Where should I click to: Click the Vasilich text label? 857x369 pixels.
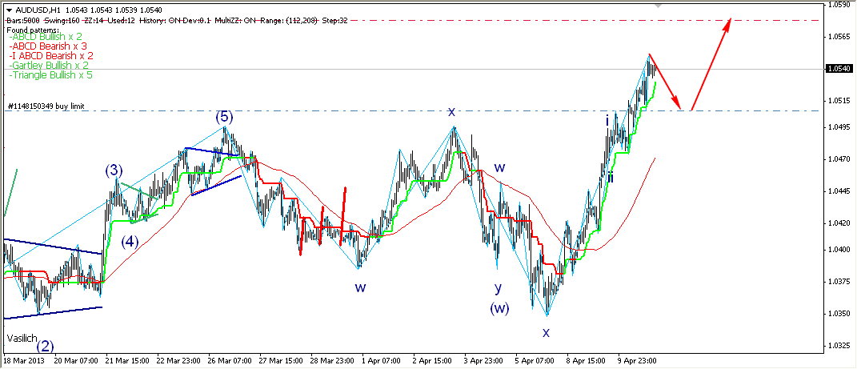tap(21, 339)
